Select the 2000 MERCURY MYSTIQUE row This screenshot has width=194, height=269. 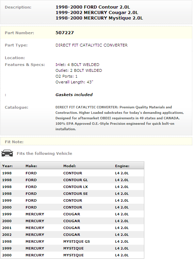(72, 255)
